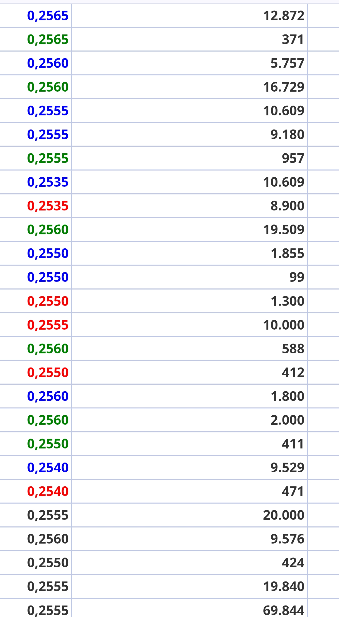
Task: Click the volume cell showing 12.872
Action: click(x=284, y=16)
